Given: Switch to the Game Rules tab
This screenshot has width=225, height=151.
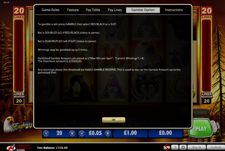Looking at the screenshot, I should [x=50, y=10].
